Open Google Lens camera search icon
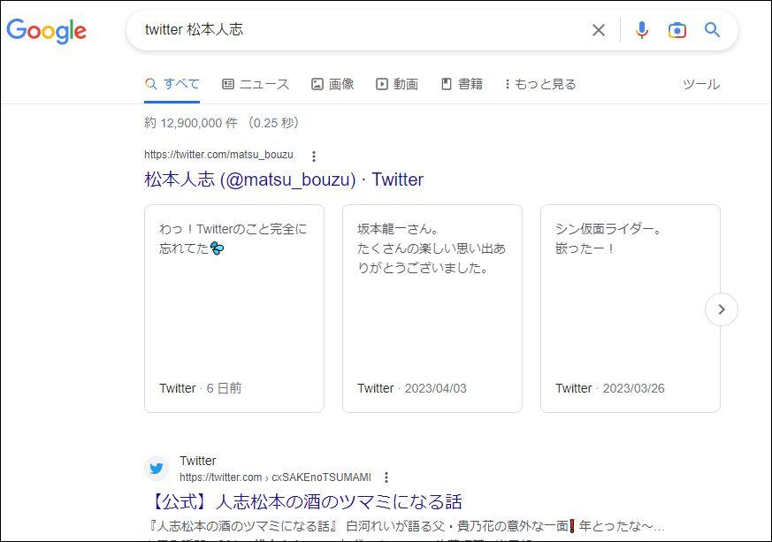 [x=677, y=30]
